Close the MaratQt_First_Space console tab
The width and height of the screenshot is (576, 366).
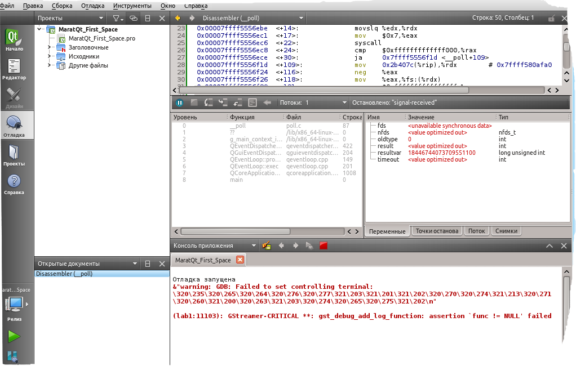point(240,260)
